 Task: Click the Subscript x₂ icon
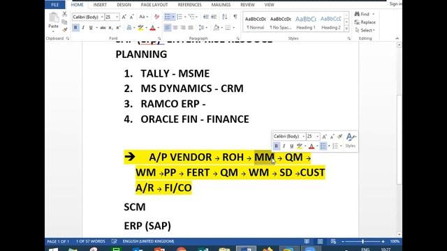point(110,28)
